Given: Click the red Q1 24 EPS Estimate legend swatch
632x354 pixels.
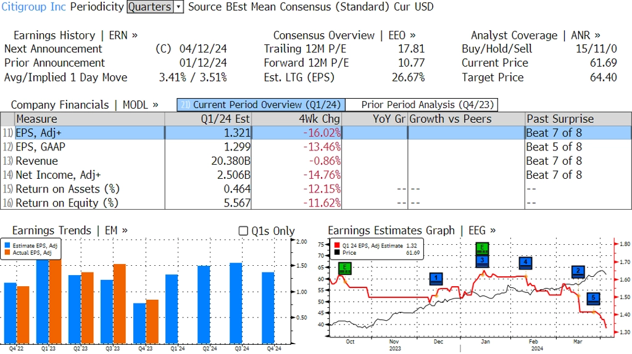Looking at the screenshot, I should pos(337,245).
